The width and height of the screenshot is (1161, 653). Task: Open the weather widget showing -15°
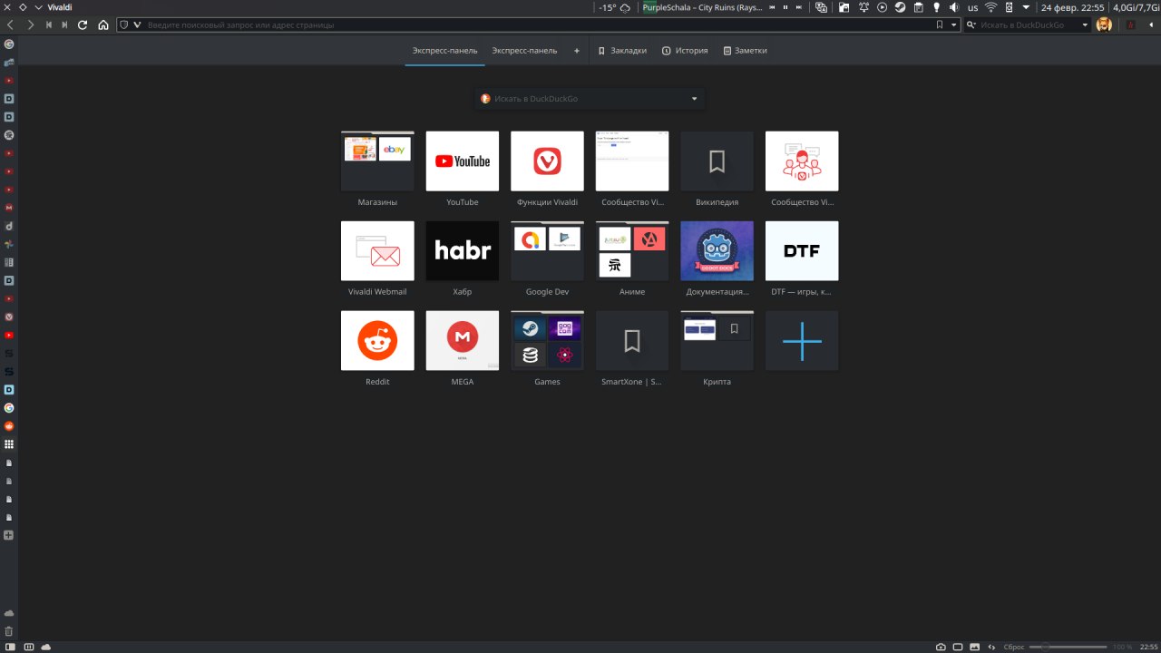615,7
